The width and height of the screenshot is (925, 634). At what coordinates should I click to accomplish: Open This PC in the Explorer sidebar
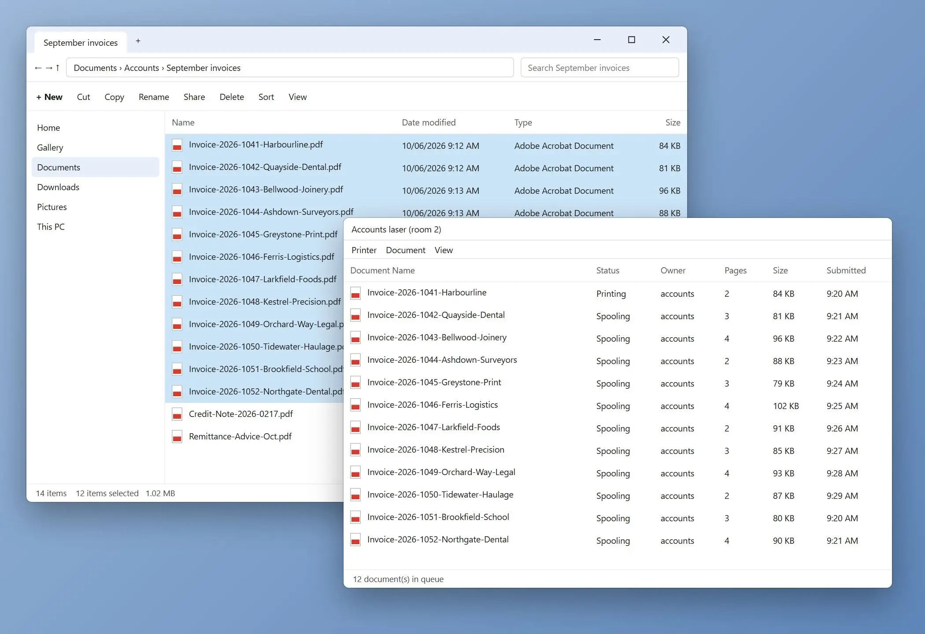95,227
